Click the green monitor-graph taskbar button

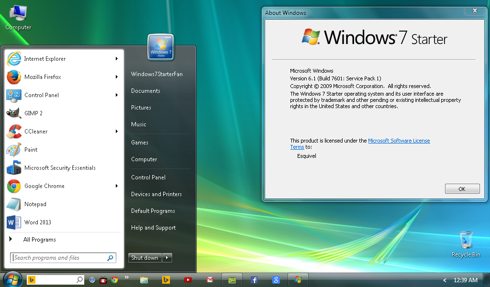[232, 280]
